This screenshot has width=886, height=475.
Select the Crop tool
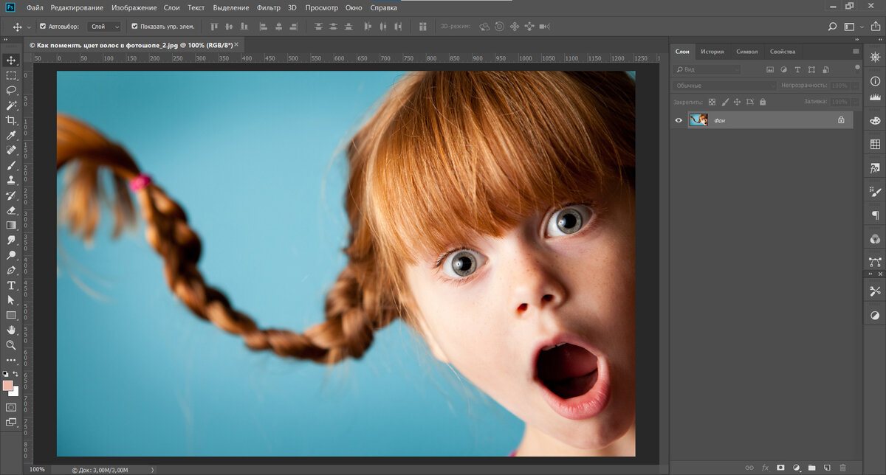click(11, 120)
